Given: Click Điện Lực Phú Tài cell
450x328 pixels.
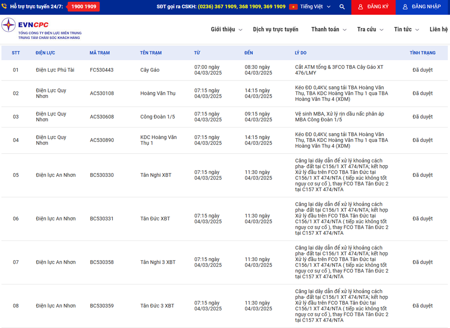Looking at the screenshot, I should click(55, 70).
